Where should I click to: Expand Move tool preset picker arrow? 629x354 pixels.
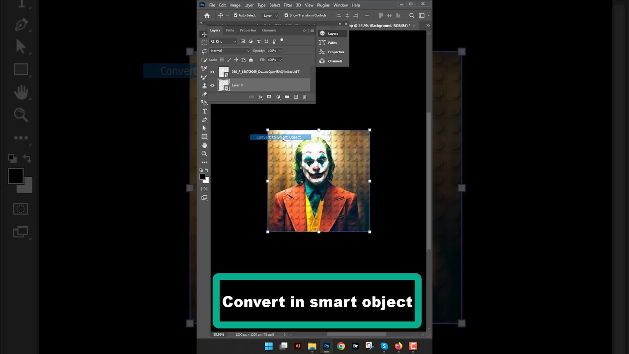(227, 15)
